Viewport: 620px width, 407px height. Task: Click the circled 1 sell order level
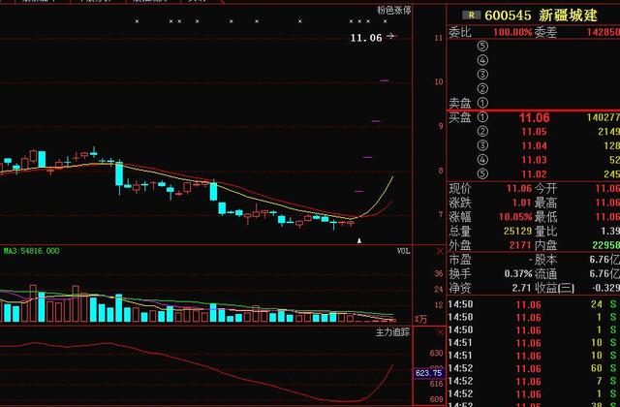coord(482,102)
